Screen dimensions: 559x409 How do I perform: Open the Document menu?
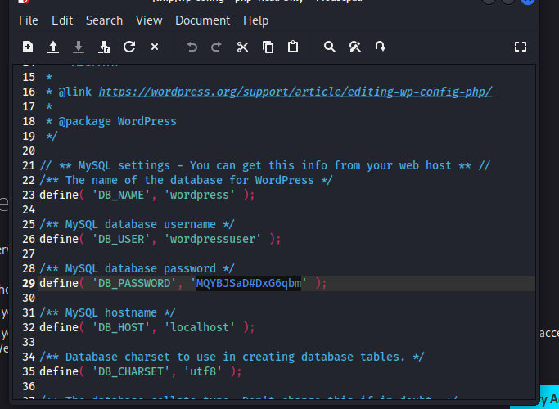202,20
